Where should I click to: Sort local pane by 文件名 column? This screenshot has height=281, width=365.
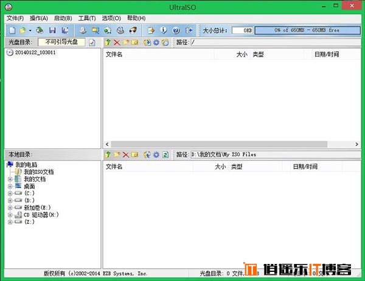click(x=148, y=167)
